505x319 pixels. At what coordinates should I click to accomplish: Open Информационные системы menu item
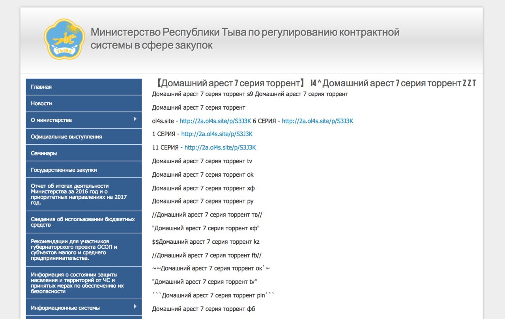84,308
